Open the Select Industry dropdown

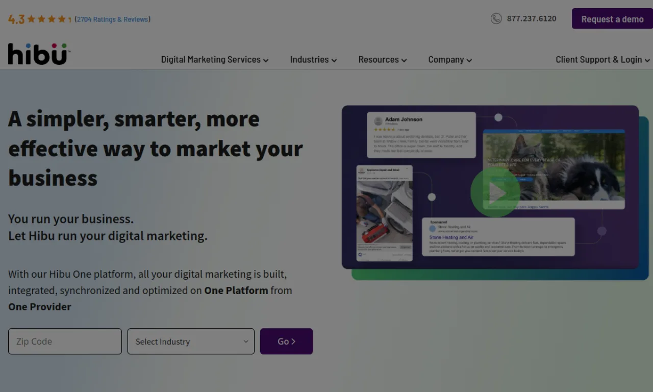click(x=191, y=341)
